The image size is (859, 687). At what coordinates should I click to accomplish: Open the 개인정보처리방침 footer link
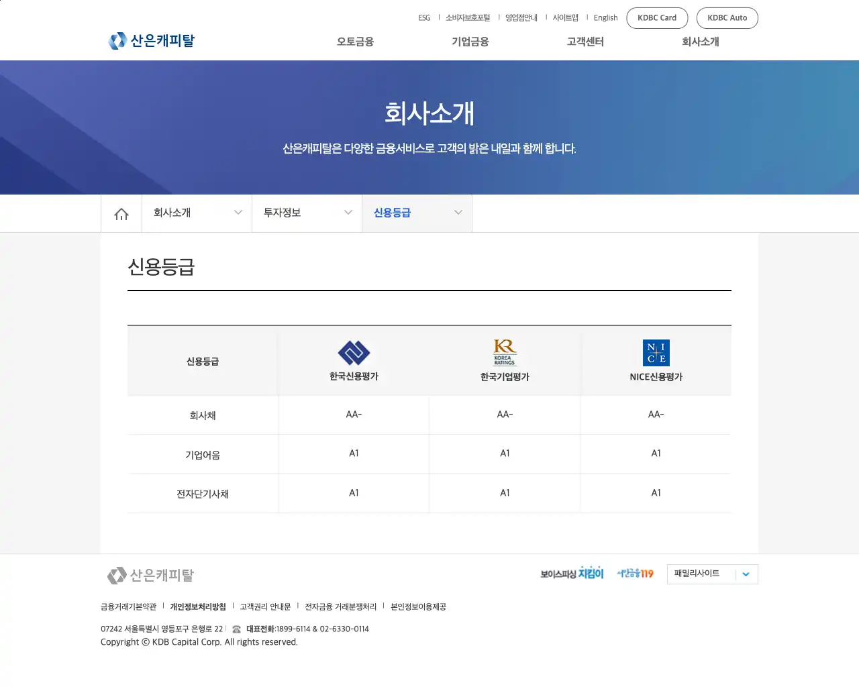click(x=197, y=606)
